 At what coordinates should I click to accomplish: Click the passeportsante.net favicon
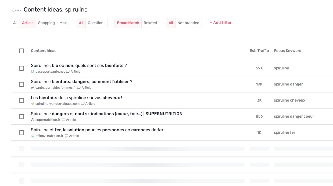coord(33,72)
